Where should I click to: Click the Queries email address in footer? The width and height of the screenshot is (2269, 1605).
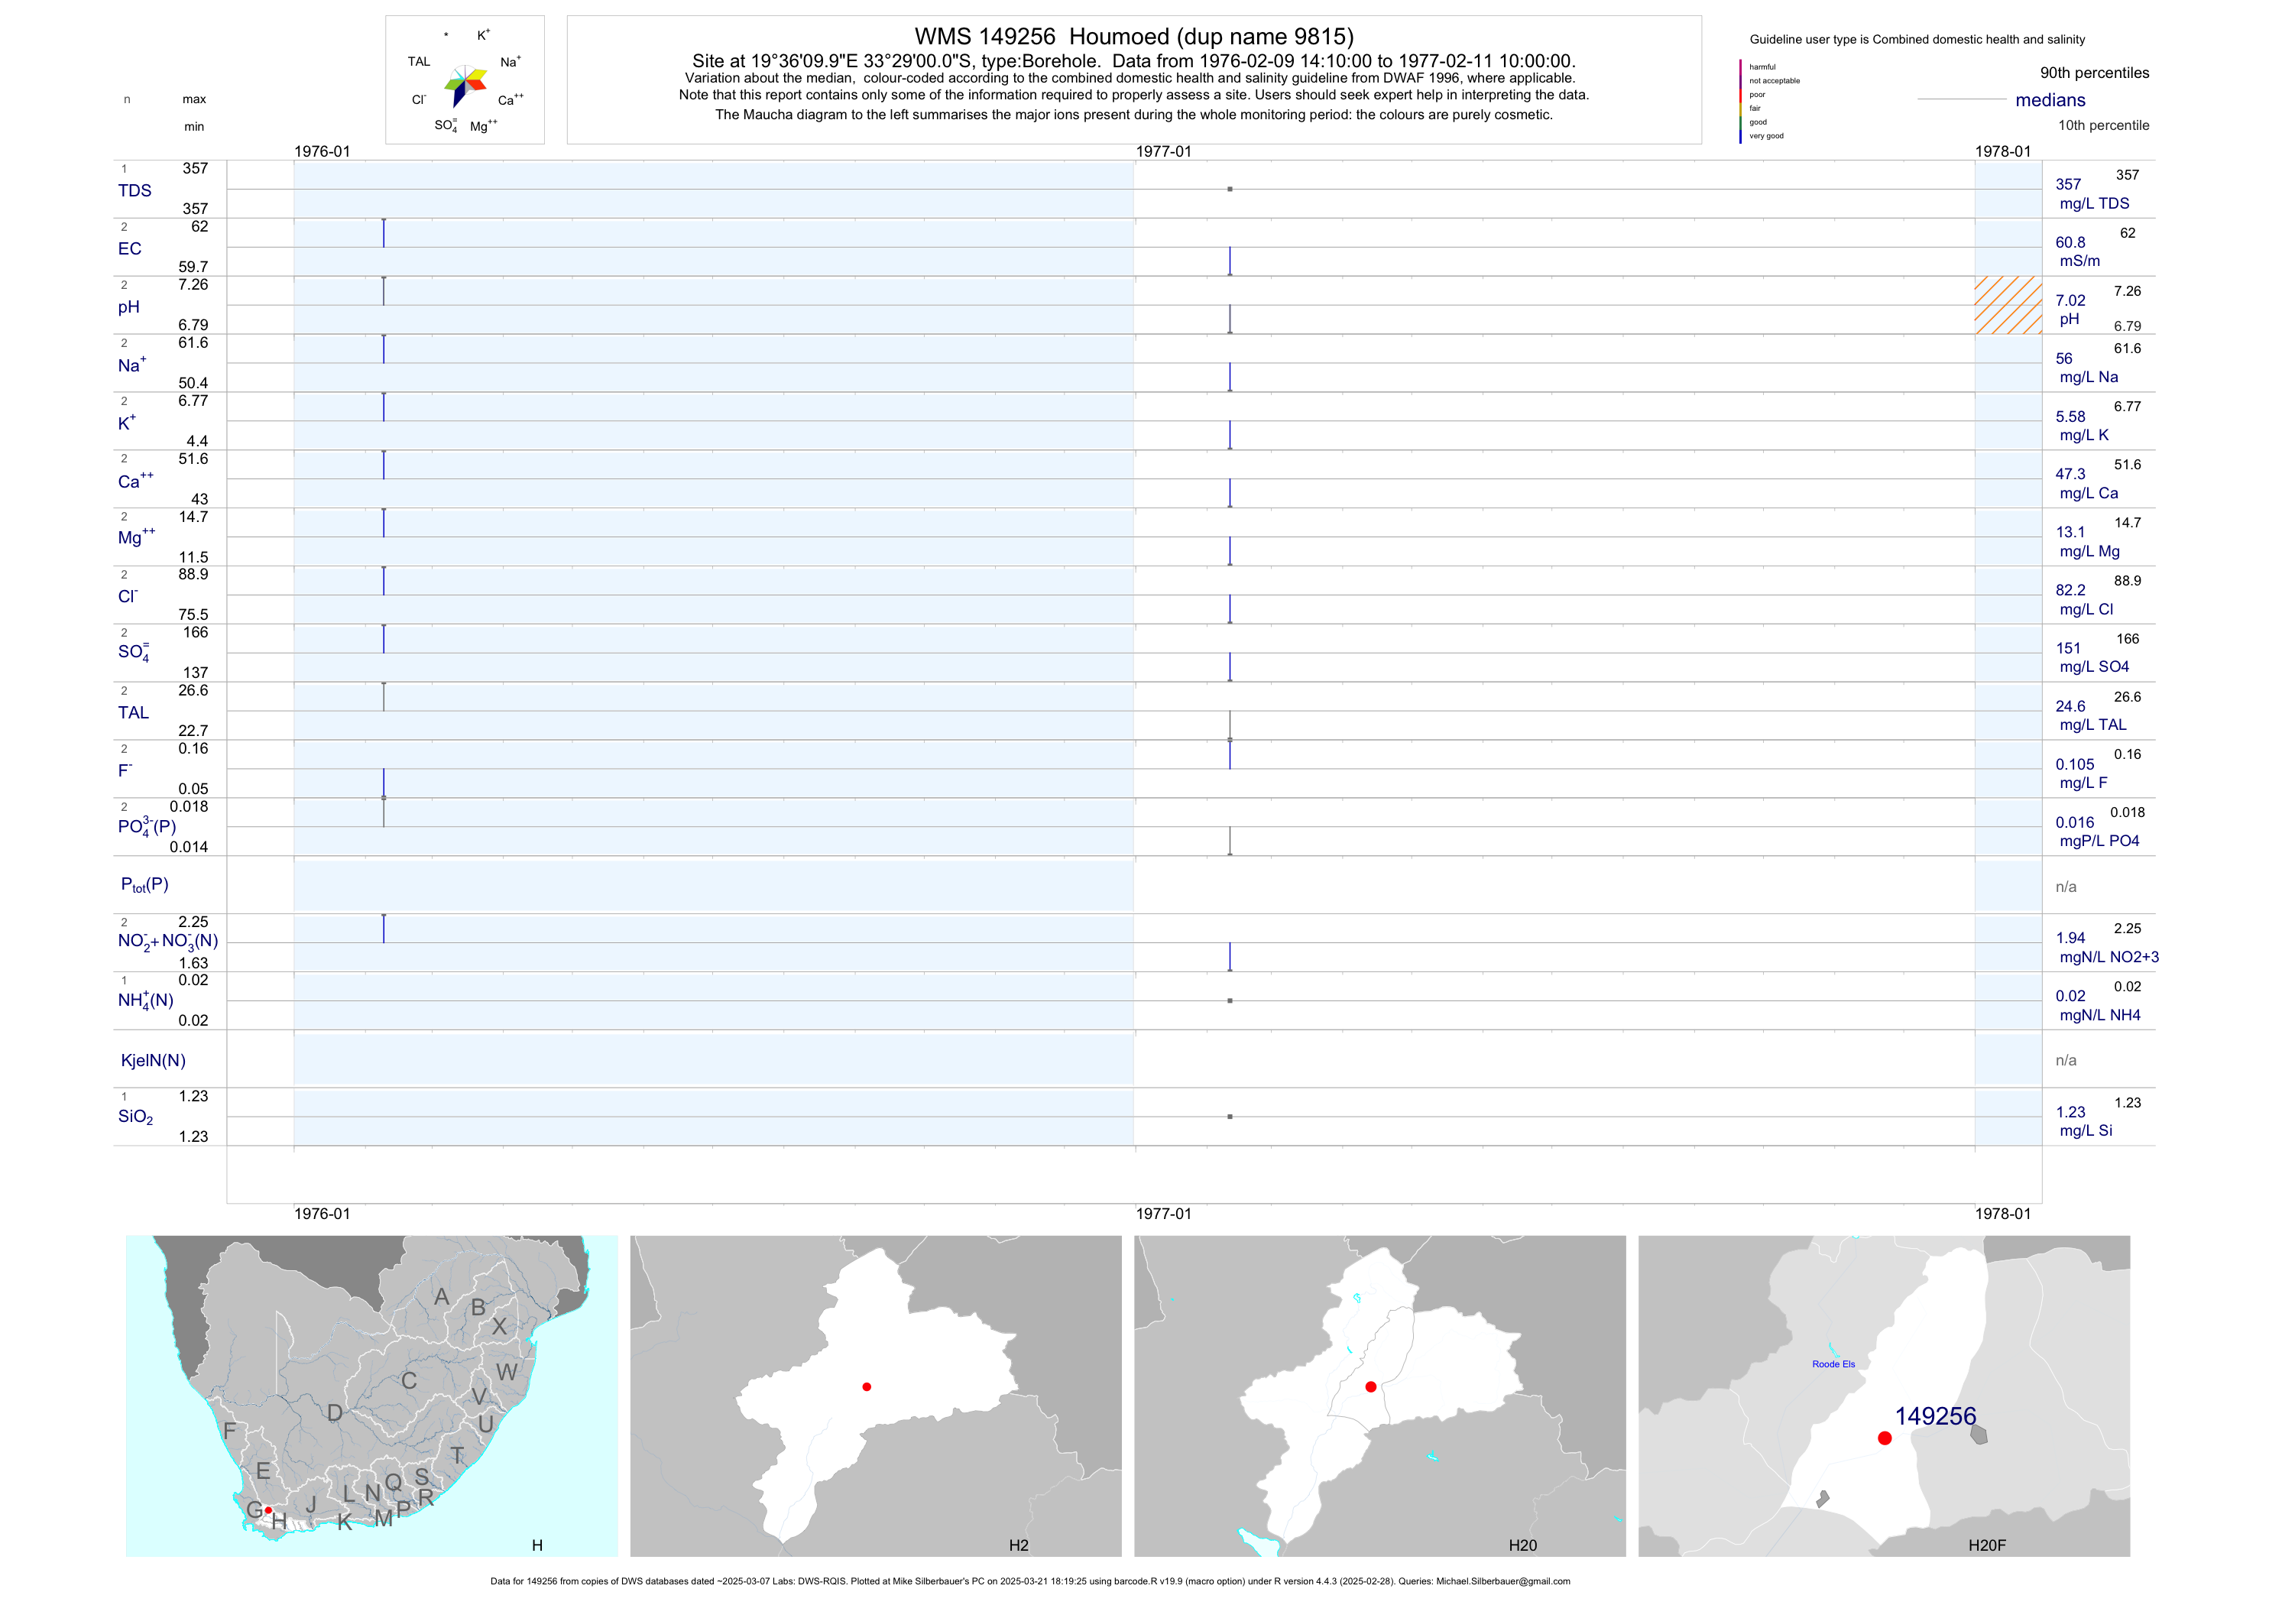point(1502,1581)
